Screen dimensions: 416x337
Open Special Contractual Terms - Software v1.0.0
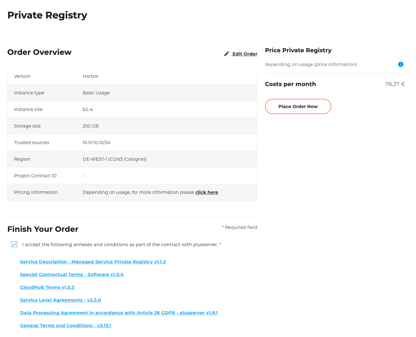point(72,275)
